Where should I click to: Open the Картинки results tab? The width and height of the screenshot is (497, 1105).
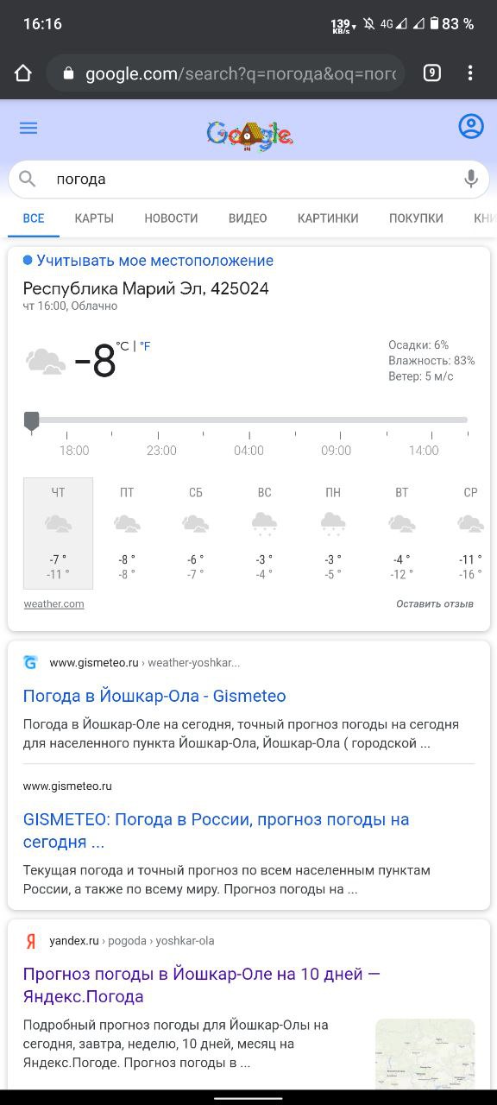coord(328,218)
